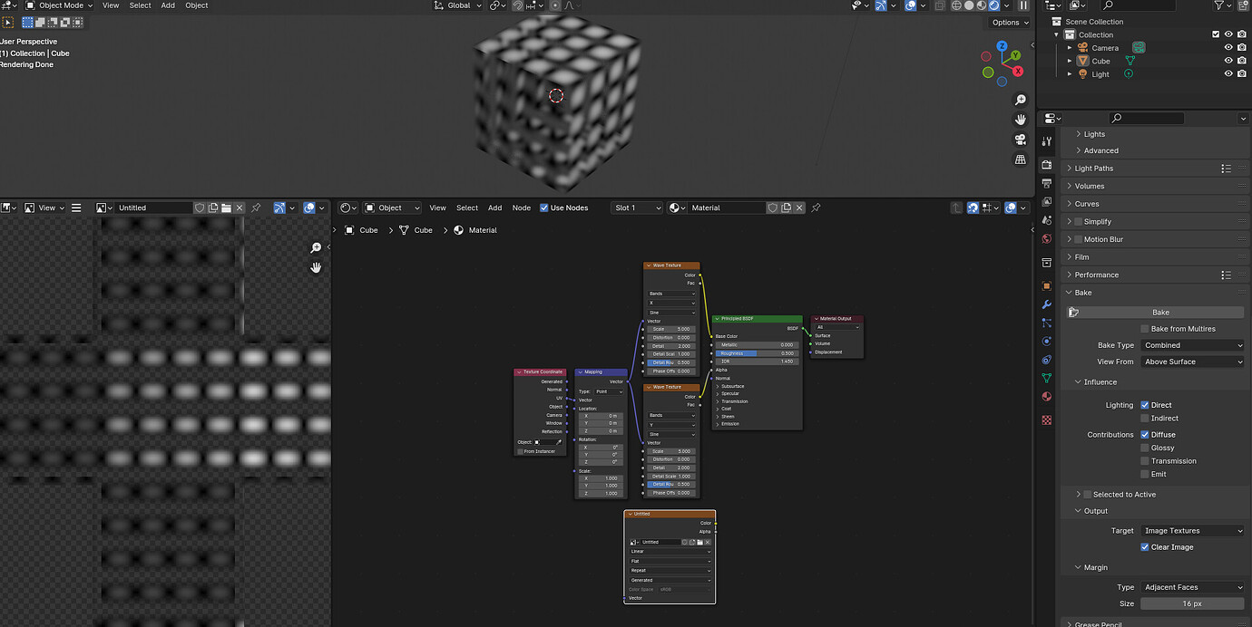Toggle the camera view icon in viewport
Image resolution: width=1252 pixels, height=627 pixels.
(x=1021, y=140)
